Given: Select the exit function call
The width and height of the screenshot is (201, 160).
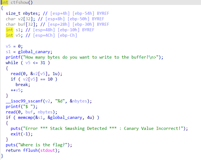Looking at the screenshot, I should pyautogui.click(x=16, y=134).
